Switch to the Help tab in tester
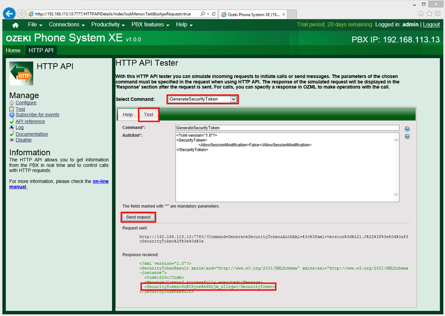Screen dimensions: 445x316 click(128, 115)
